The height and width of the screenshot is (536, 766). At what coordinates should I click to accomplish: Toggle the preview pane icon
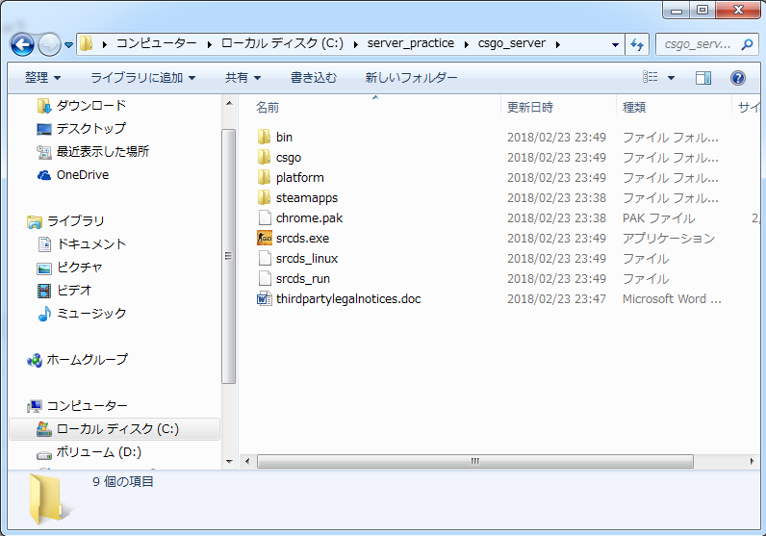pyautogui.click(x=703, y=78)
